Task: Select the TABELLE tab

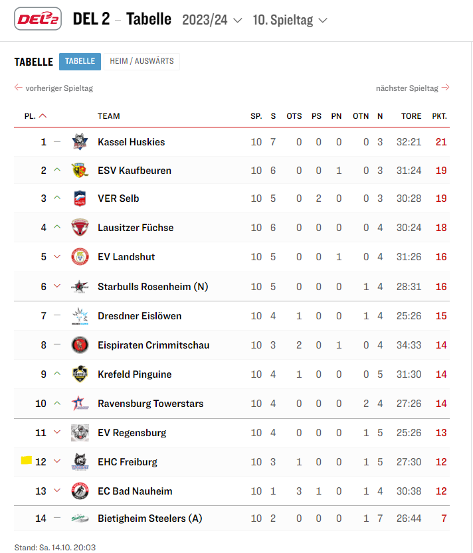Action: tap(80, 62)
